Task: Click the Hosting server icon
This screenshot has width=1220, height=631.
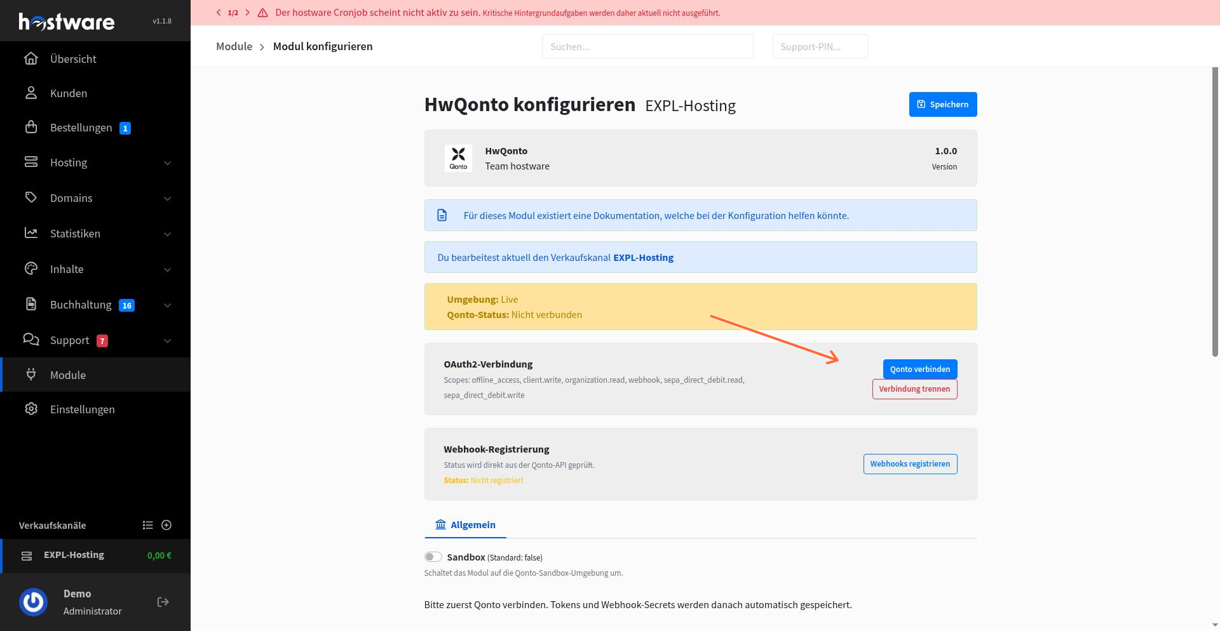Action: tap(31, 162)
